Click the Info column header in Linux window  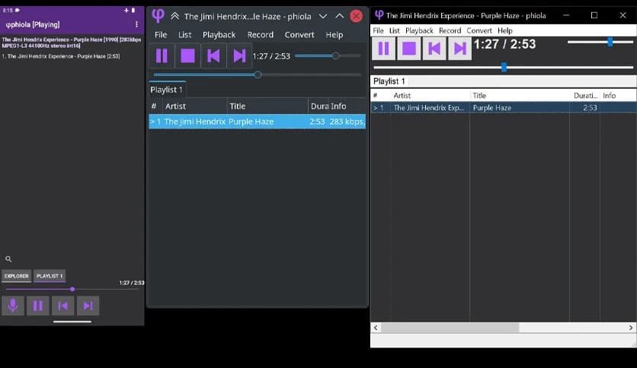tap(347, 106)
